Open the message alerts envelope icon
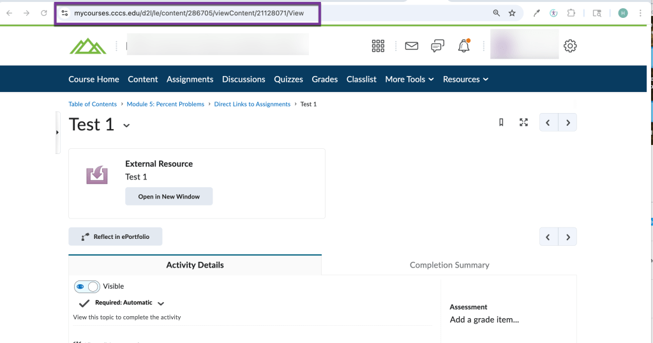This screenshot has width=653, height=343. tap(411, 46)
